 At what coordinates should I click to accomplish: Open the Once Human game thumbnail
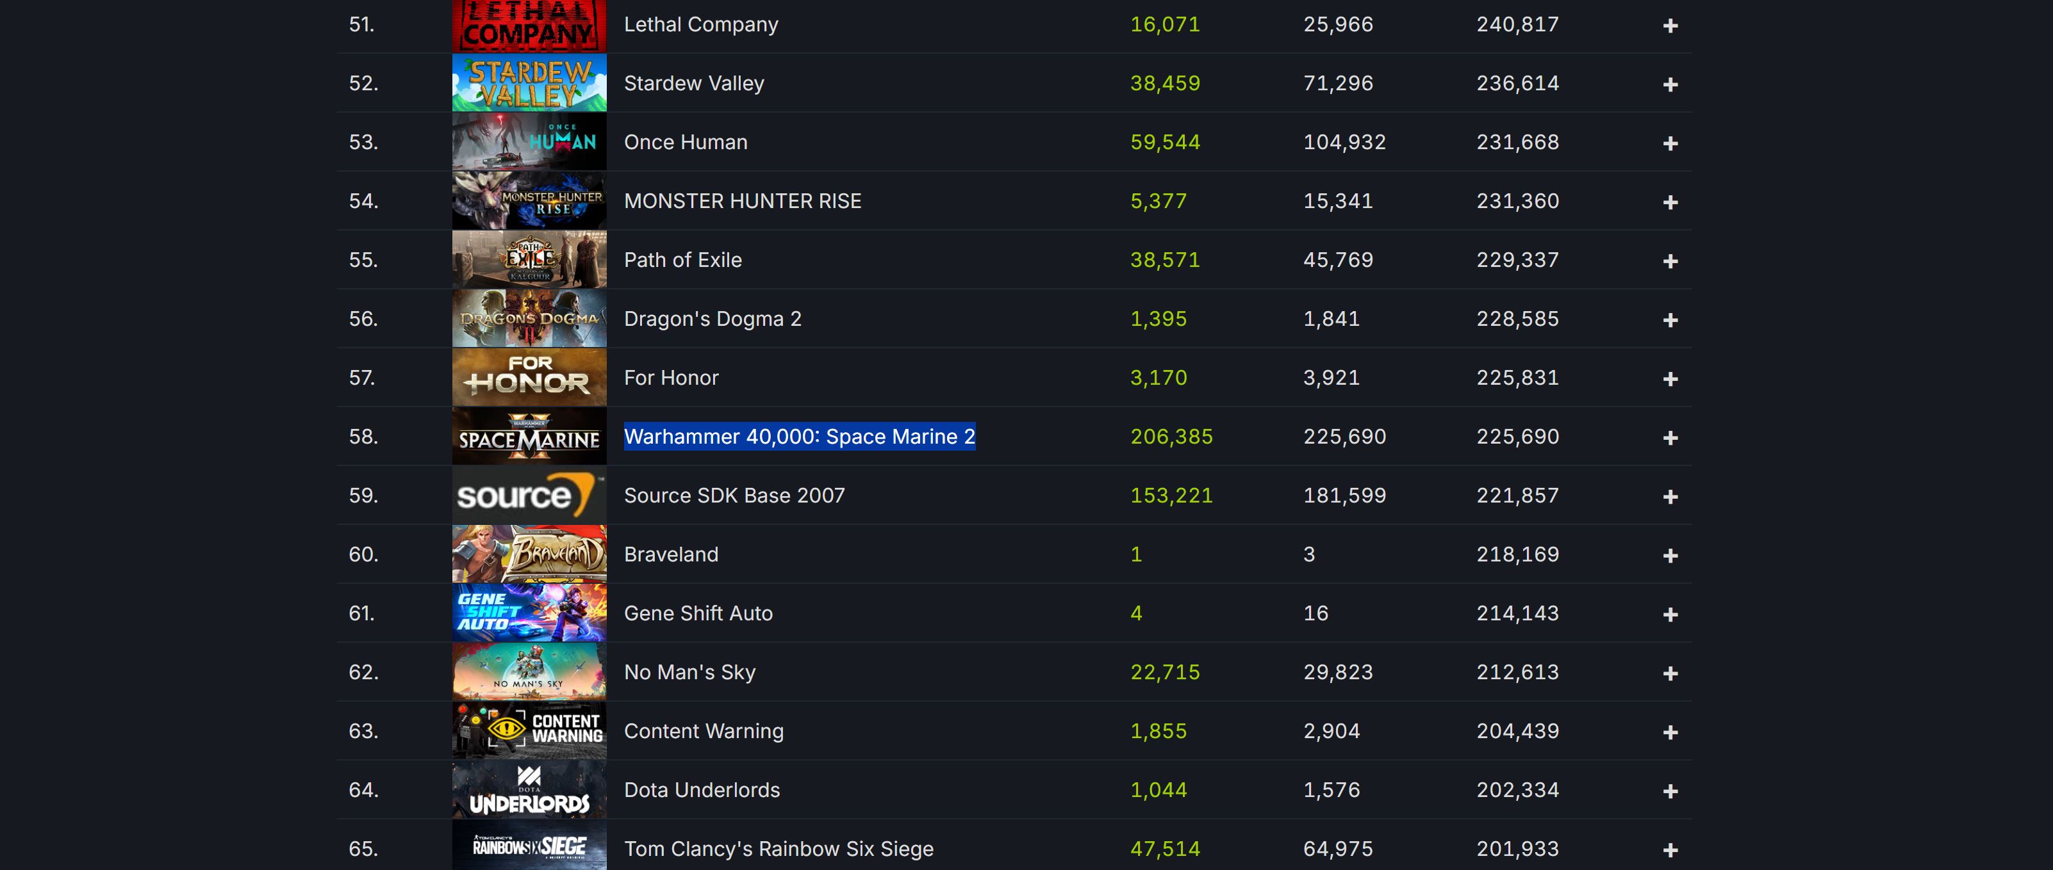tap(529, 141)
